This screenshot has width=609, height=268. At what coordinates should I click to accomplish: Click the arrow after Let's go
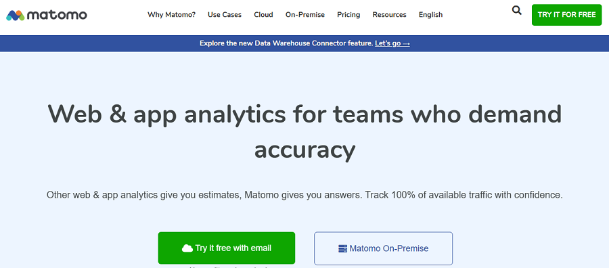coord(406,43)
